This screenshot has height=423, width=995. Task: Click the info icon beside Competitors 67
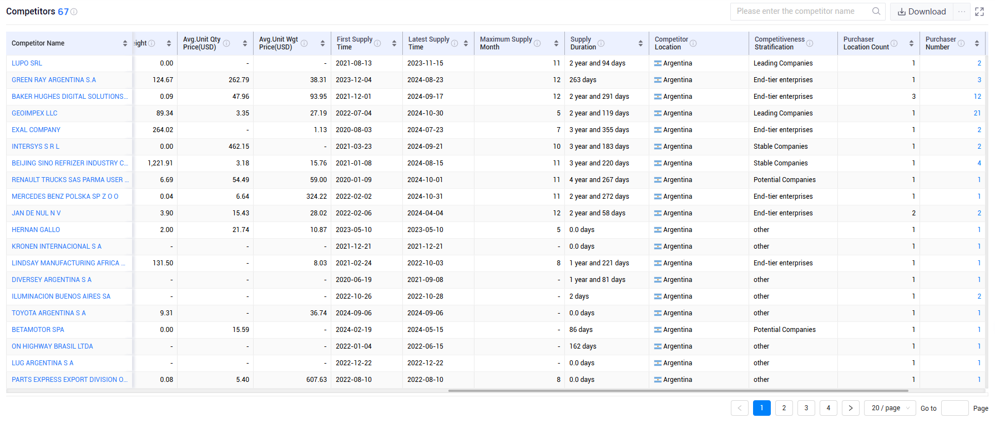click(74, 12)
